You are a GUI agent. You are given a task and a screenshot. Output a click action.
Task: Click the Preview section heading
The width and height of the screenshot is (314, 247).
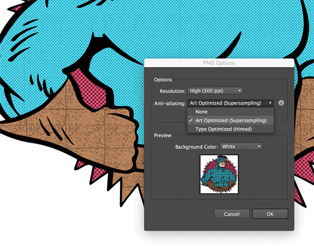pyautogui.click(x=163, y=136)
